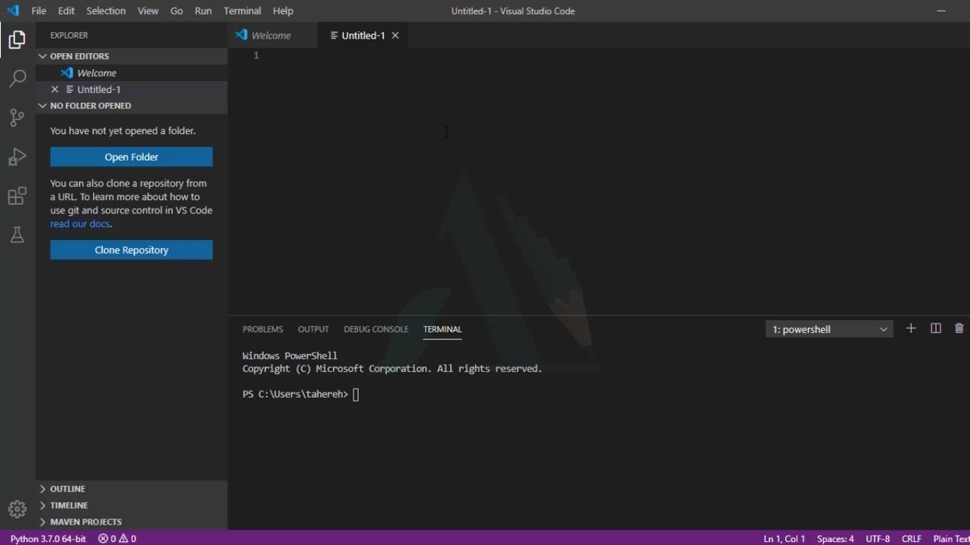Screen dimensions: 970x545
Task: Open the Test flask view
Action: click(x=17, y=235)
